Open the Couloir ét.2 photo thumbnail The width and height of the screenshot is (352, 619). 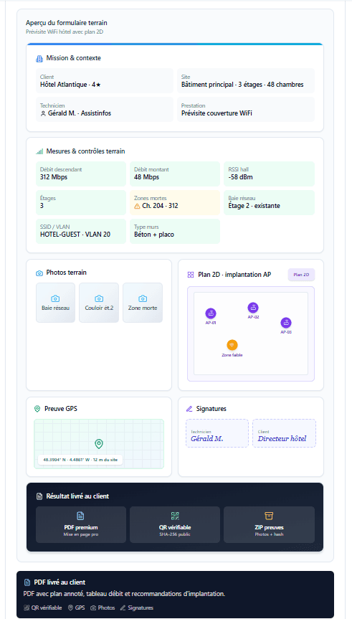pos(99,303)
